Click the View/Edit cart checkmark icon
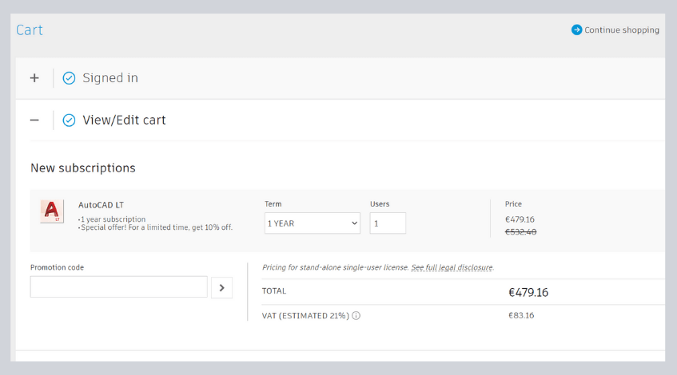Screen dimensions: 677x375 pyautogui.click(x=69, y=120)
